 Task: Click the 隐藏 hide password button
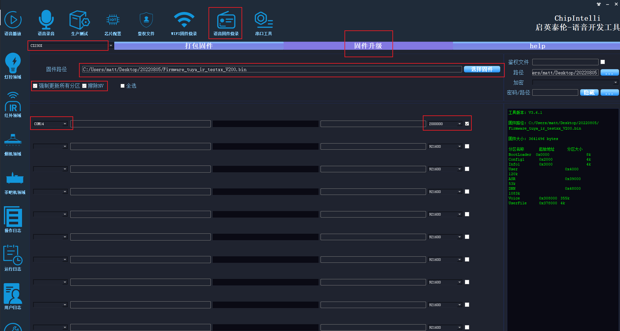pyautogui.click(x=589, y=93)
